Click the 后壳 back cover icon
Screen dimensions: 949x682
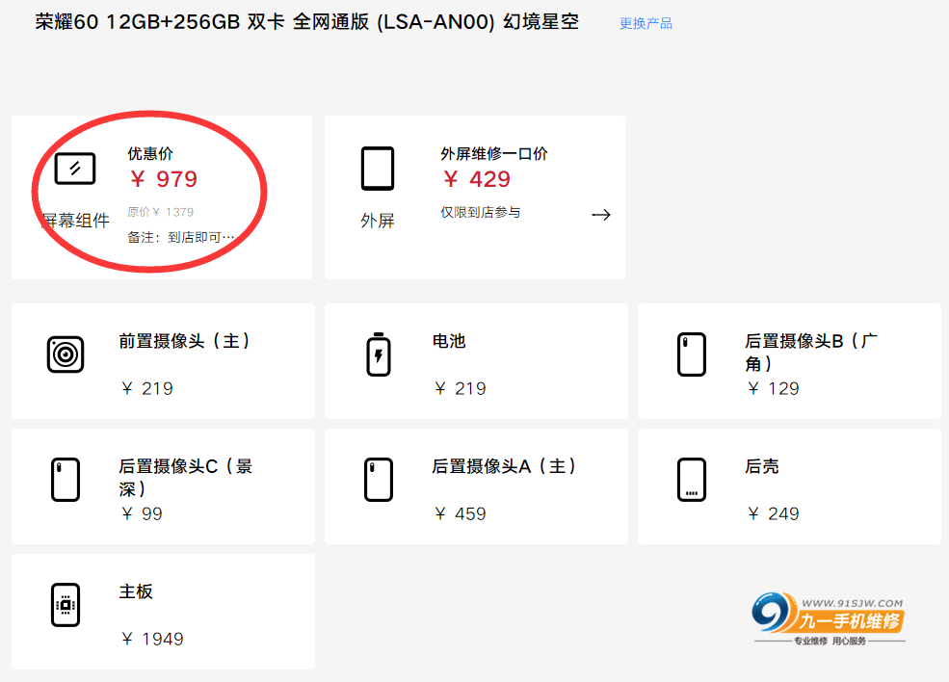click(x=692, y=480)
